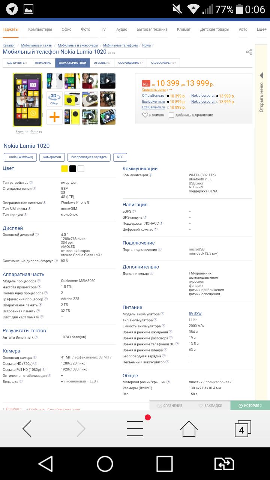Open help icon next to AnTuTu Benchmark

tap(37, 337)
